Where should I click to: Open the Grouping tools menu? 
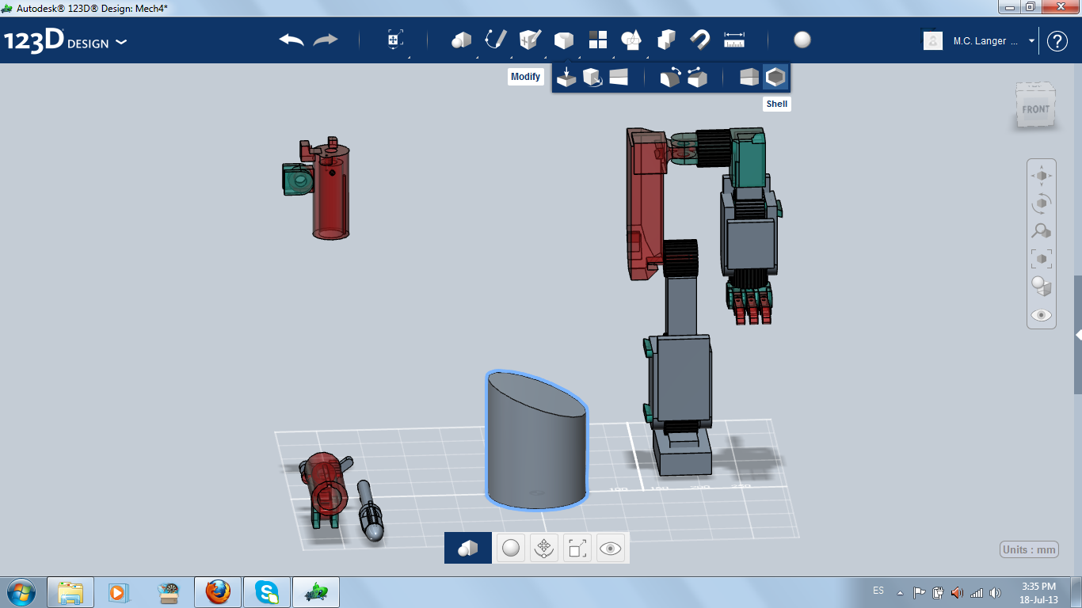coord(632,40)
